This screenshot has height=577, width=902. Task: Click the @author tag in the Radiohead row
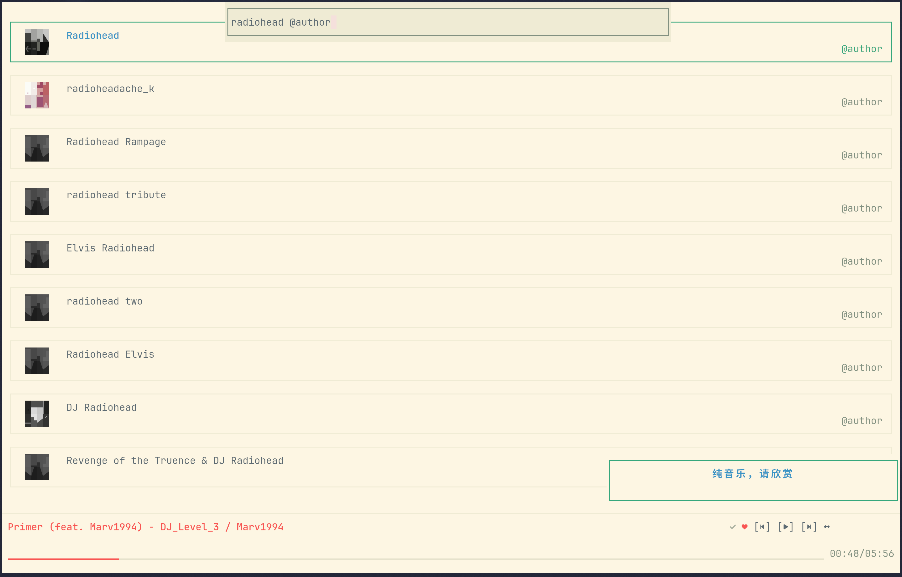[x=862, y=49]
